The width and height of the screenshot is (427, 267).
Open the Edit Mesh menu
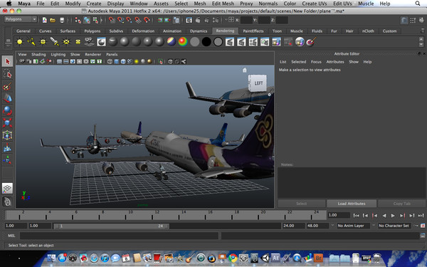[223, 4]
